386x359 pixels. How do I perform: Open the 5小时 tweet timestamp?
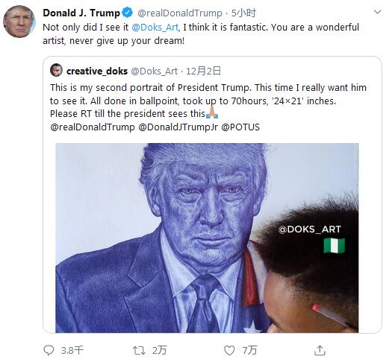(x=243, y=13)
